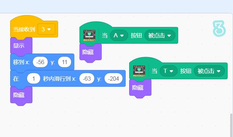This screenshot has height=137, width=233.
Task: Click the micro:bit icon on the T button block
Action: coord(139,71)
